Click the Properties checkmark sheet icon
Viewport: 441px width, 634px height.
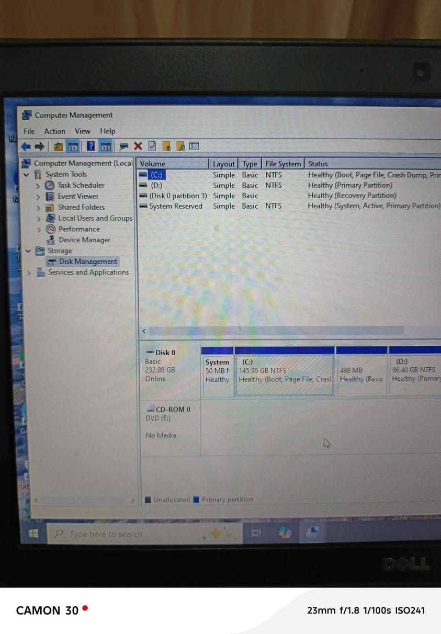152,146
